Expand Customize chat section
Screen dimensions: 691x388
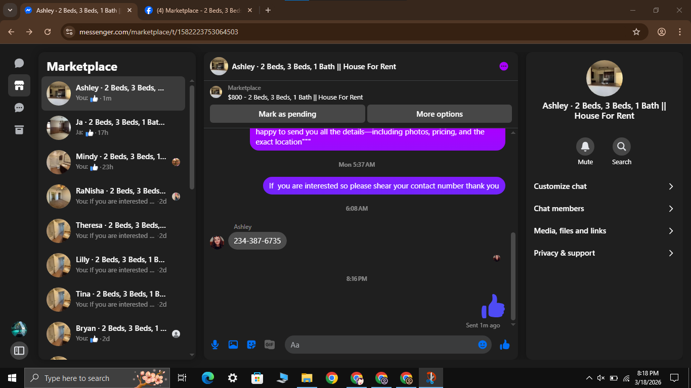point(604,186)
